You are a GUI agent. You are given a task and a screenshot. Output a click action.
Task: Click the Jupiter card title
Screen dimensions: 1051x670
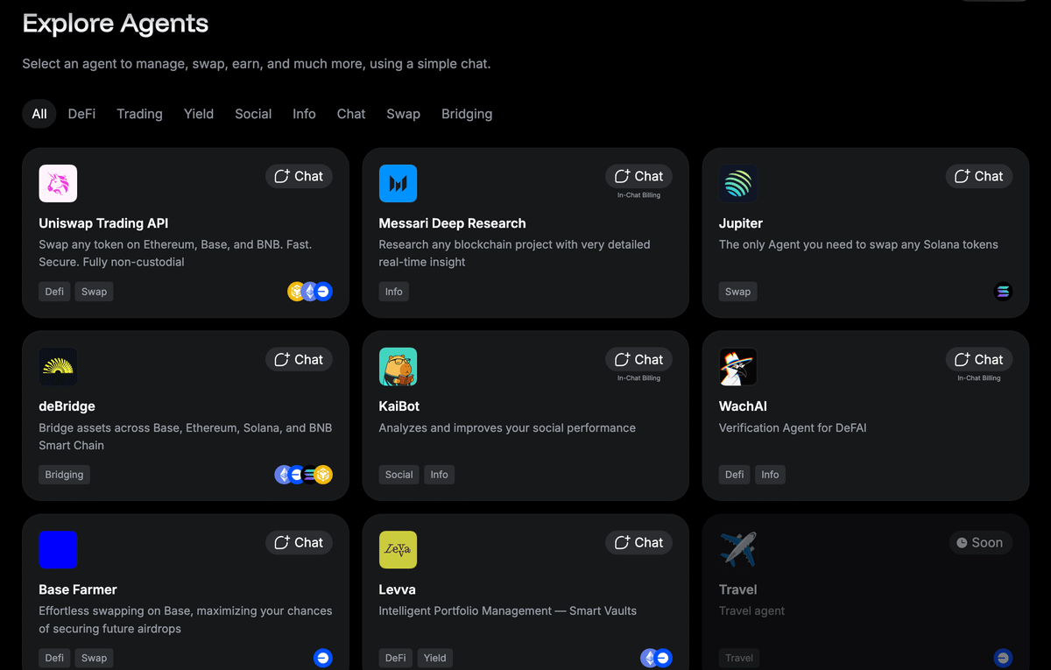pos(741,223)
